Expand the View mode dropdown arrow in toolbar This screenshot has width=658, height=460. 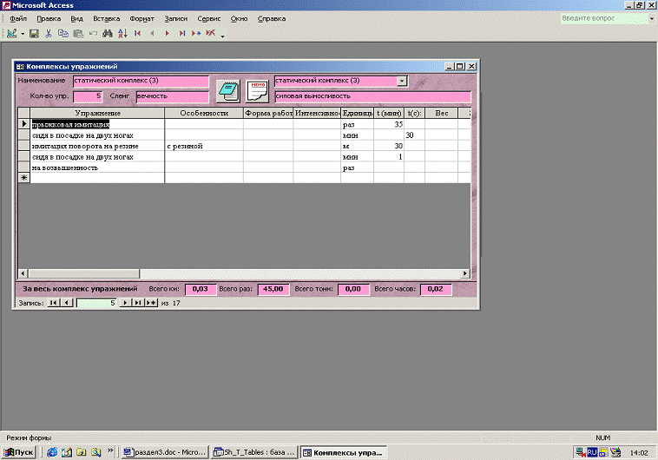coord(22,34)
